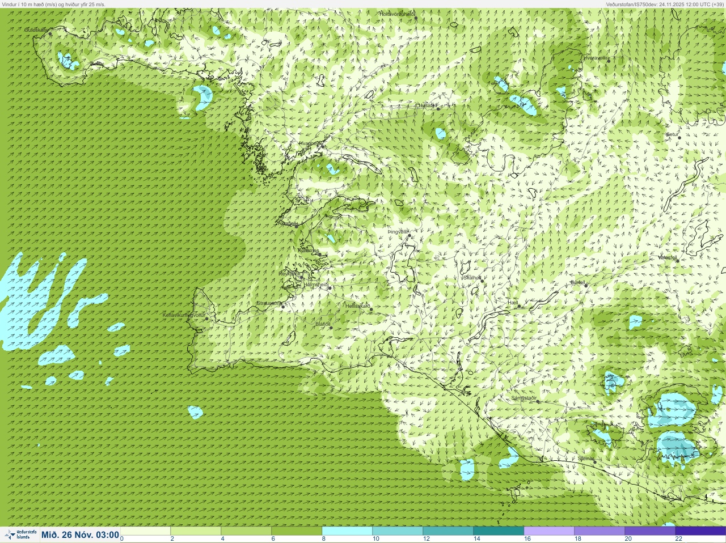Click the 'Vatnsfell' map label
Viewport: 726px width, 543px height.
[x=668, y=257]
